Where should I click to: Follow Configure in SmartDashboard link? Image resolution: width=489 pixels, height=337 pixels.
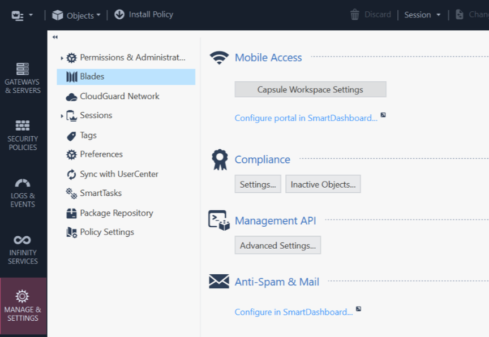point(294,312)
